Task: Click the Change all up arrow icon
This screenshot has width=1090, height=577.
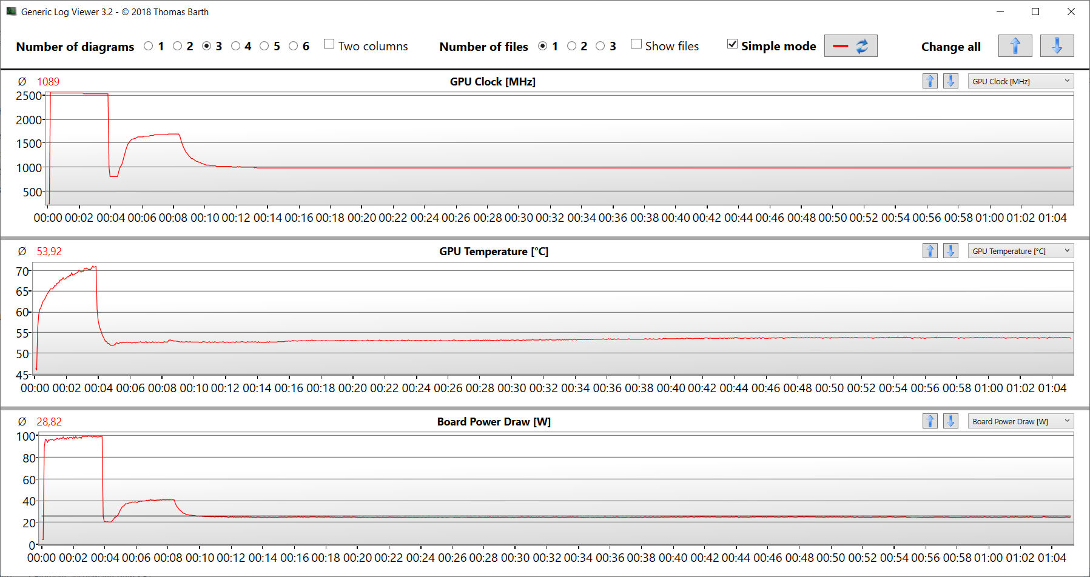Action: click(x=1015, y=46)
